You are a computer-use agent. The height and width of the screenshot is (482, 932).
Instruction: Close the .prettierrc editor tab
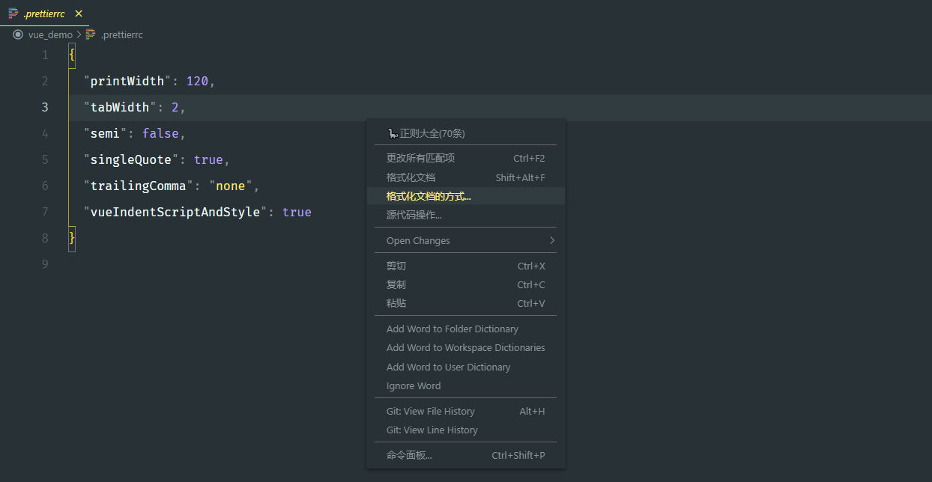[x=79, y=13]
